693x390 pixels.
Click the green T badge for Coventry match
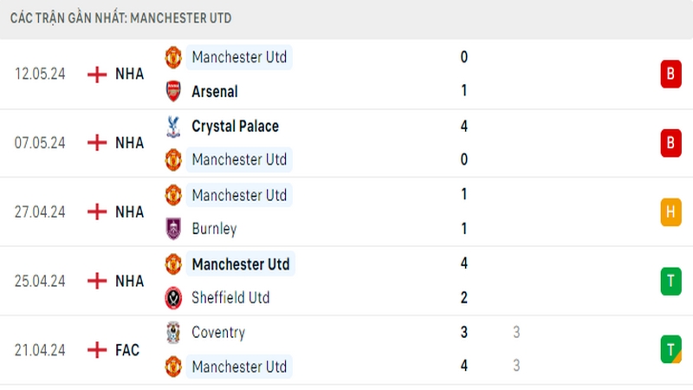[670, 350]
